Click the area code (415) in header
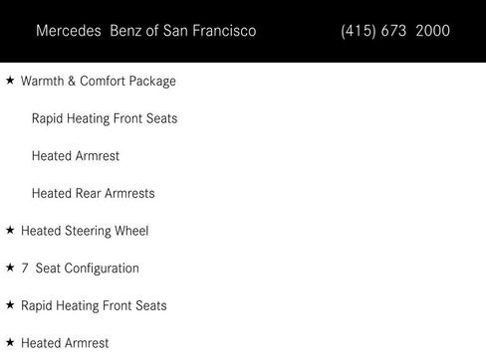The height and width of the screenshot is (364, 486). [x=359, y=31]
